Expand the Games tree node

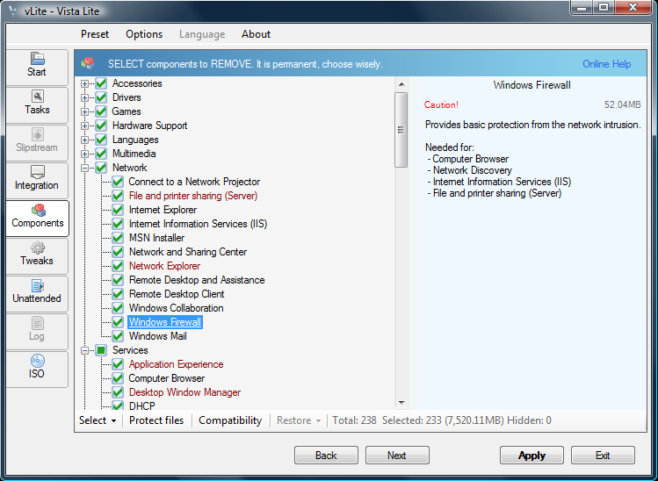[84, 112]
